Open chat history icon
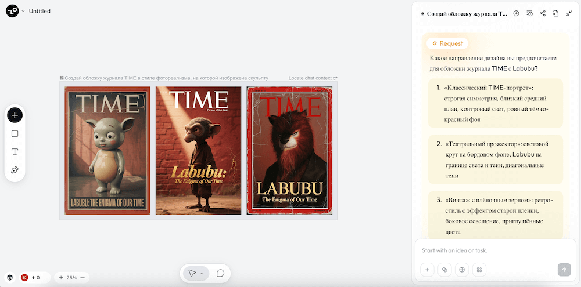 (x=529, y=13)
